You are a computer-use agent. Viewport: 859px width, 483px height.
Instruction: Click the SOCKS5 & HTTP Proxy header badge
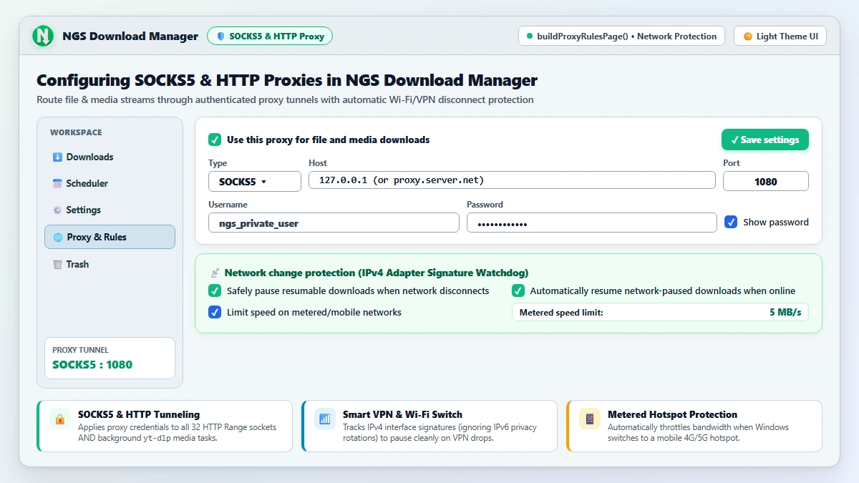click(x=270, y=36)
